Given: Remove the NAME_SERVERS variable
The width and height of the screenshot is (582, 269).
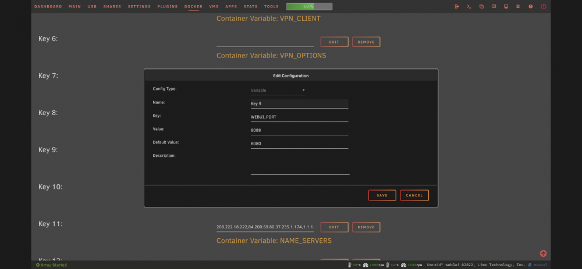Looking at the screenshot, I should click(366, 227).
